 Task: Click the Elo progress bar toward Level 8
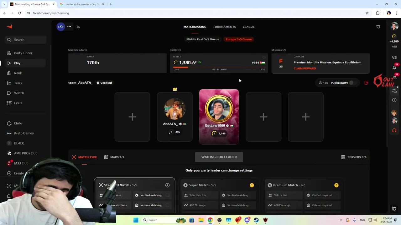click(219, 67)
